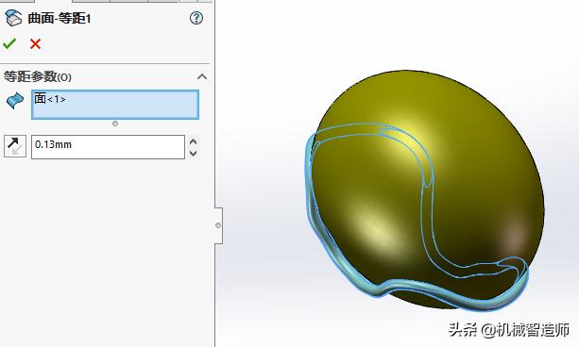Click the offset surface feature icon beside the title
The image size is (579, 347).
pos(13,18)
